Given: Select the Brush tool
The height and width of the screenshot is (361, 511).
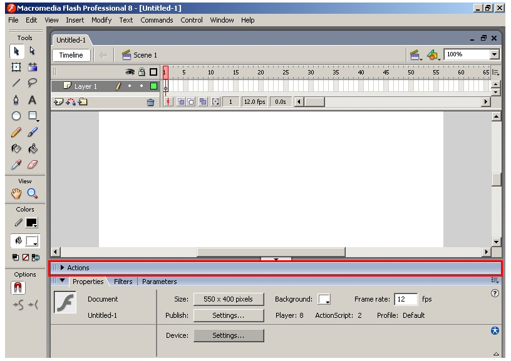Looking at the screenshot, I should click(x=33, y=132).
